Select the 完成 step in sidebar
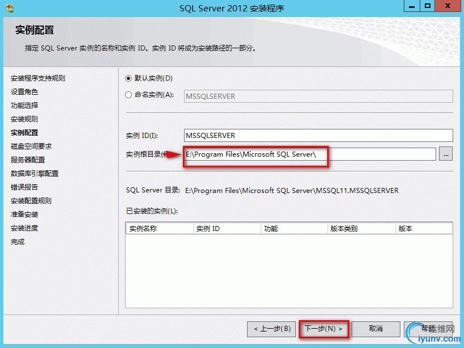The image size is (464, 348). [x=18, y=242]
